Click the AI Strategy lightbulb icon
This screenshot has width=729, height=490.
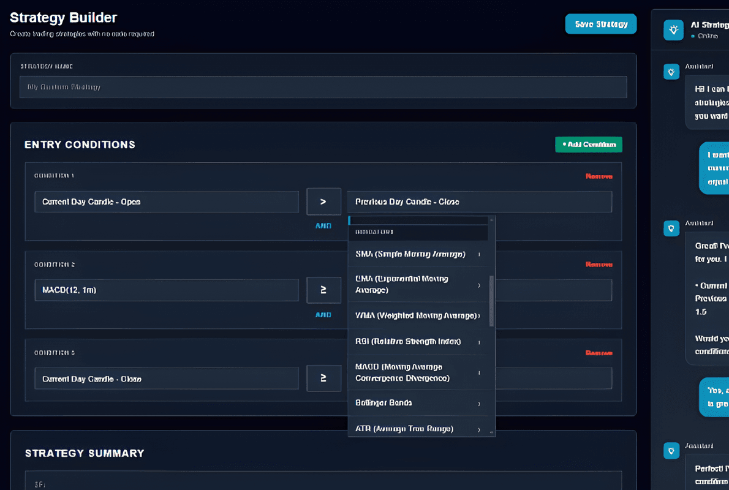tap(673, 30)
